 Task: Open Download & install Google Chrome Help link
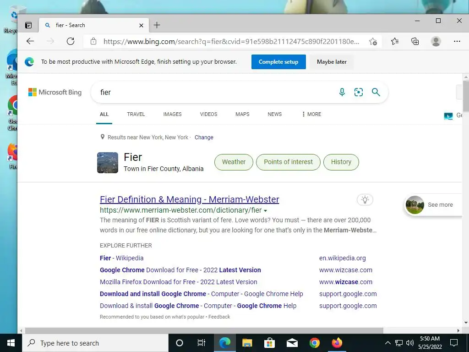point(198,306)
